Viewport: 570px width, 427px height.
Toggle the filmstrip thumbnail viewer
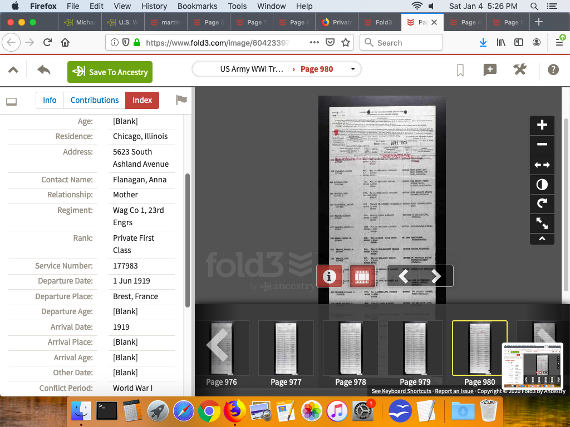pos(362,276)
